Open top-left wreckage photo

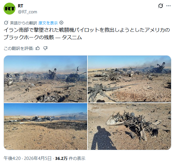point(45,79)
